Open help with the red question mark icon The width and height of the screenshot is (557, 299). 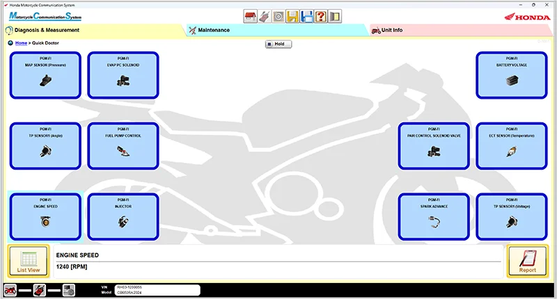point(320,16)
